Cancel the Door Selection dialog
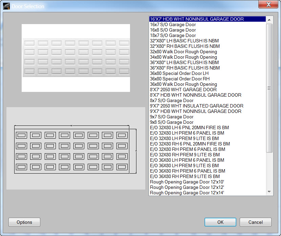Image resolution: width=281 pixels, height=236 pixels. coord(255,222)
